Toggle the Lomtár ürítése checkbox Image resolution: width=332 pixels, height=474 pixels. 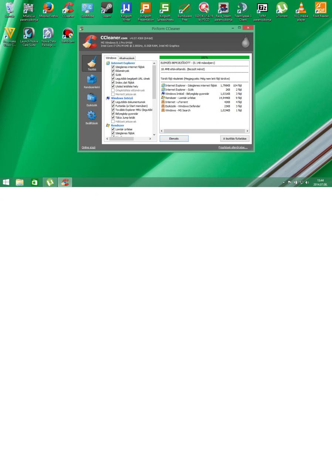[113, 129]
